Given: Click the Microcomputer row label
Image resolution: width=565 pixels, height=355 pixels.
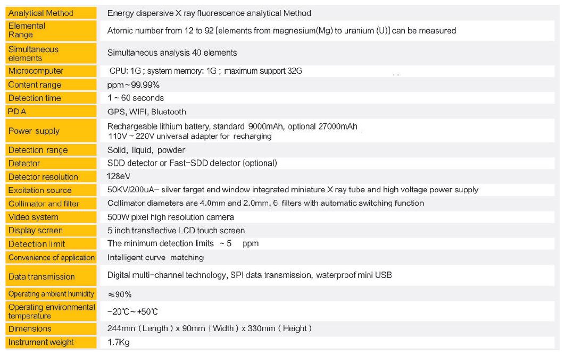Looking at the screenshot, I should pyautogui.click(x=36, y=71).
